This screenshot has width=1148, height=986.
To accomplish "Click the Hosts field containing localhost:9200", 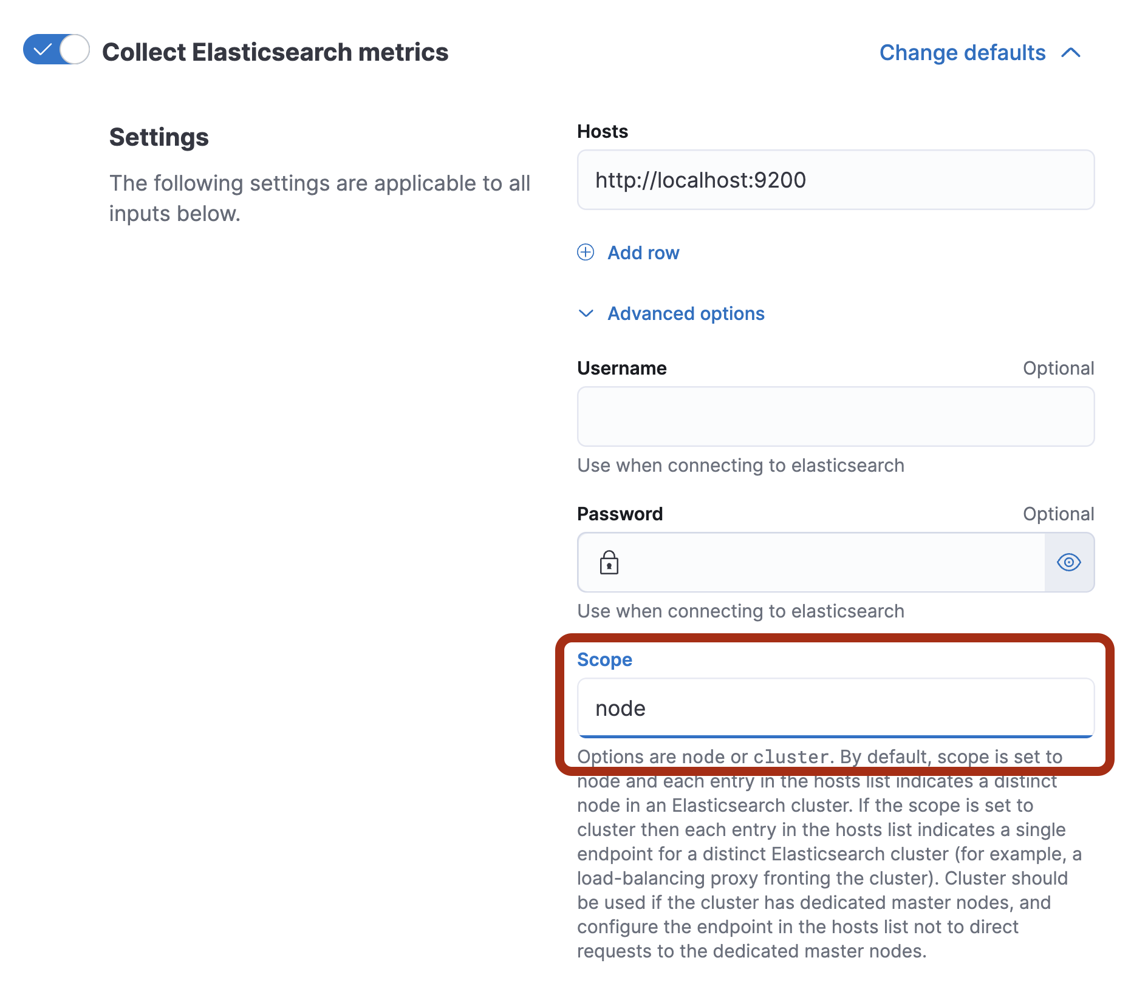I will coord(835,180).
